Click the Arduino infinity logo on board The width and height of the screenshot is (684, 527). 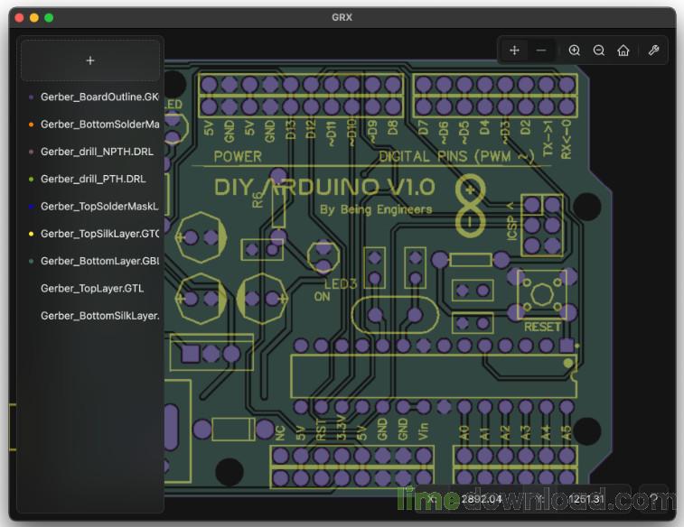(470, 206)
